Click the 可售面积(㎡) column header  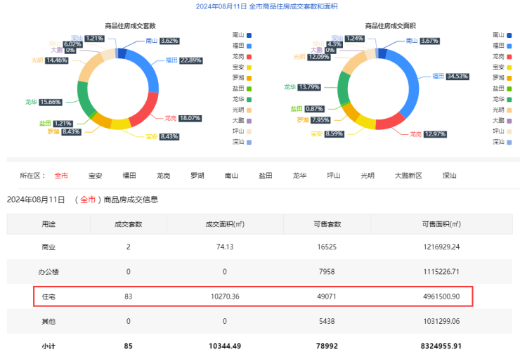pyautogui.click(x=441, y=224)
